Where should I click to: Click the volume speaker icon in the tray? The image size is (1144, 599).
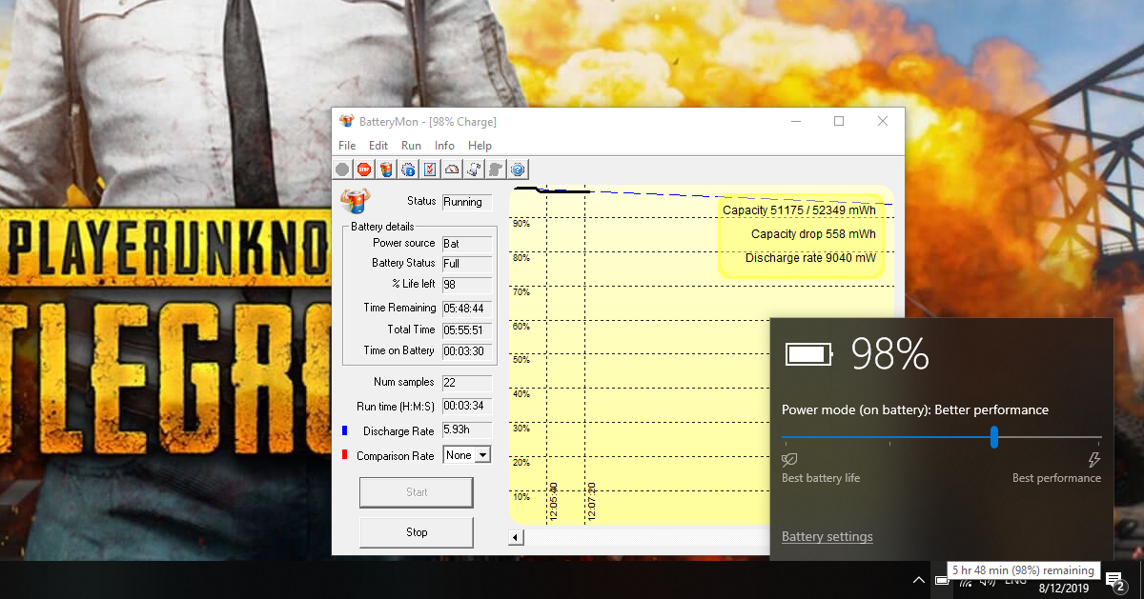click(x=988, y=581)
